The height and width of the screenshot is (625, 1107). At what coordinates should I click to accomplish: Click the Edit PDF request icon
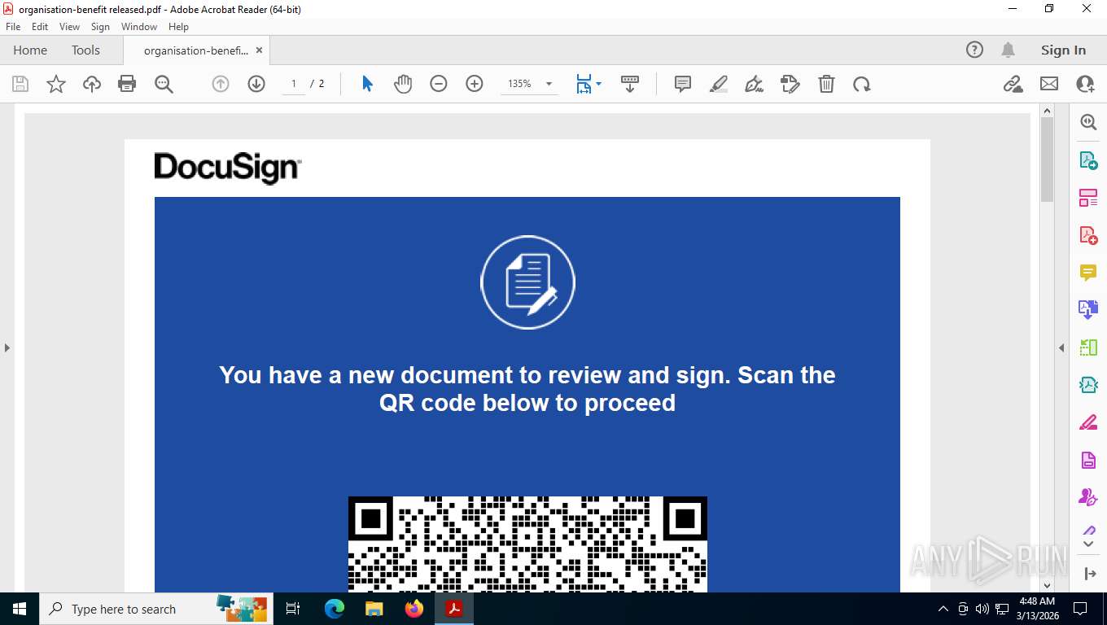[x=790, y=84]
